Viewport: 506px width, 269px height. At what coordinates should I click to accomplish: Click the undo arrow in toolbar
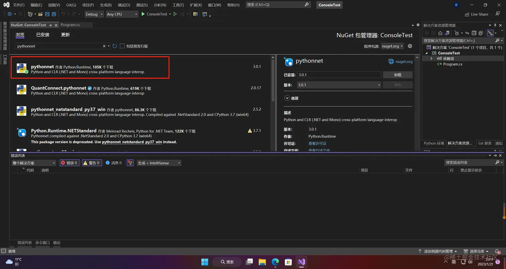(x=63, y=14)
